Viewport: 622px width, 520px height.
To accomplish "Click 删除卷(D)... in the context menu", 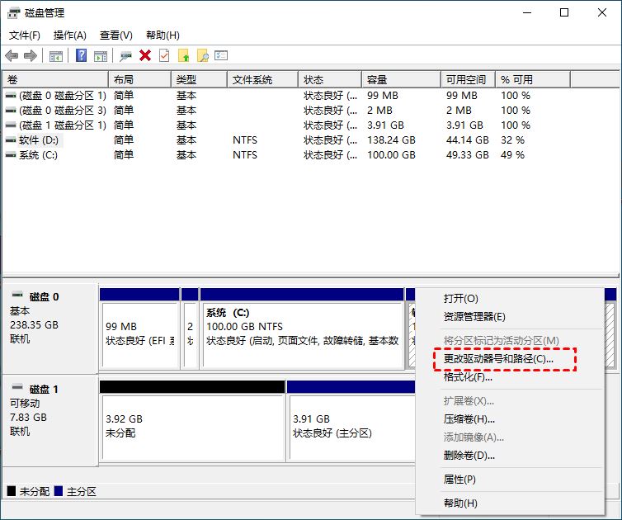I will [x=469, y=455].
